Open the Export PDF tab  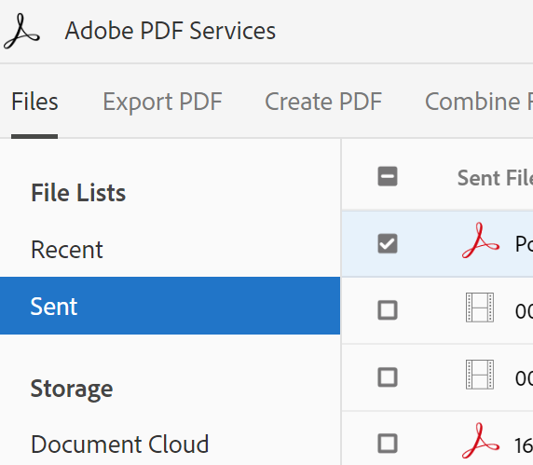click(x=162, y=102)
